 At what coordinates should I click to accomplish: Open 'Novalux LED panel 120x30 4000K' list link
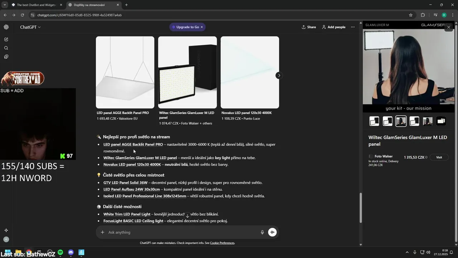pyautogui.click(x=132, y=164)
